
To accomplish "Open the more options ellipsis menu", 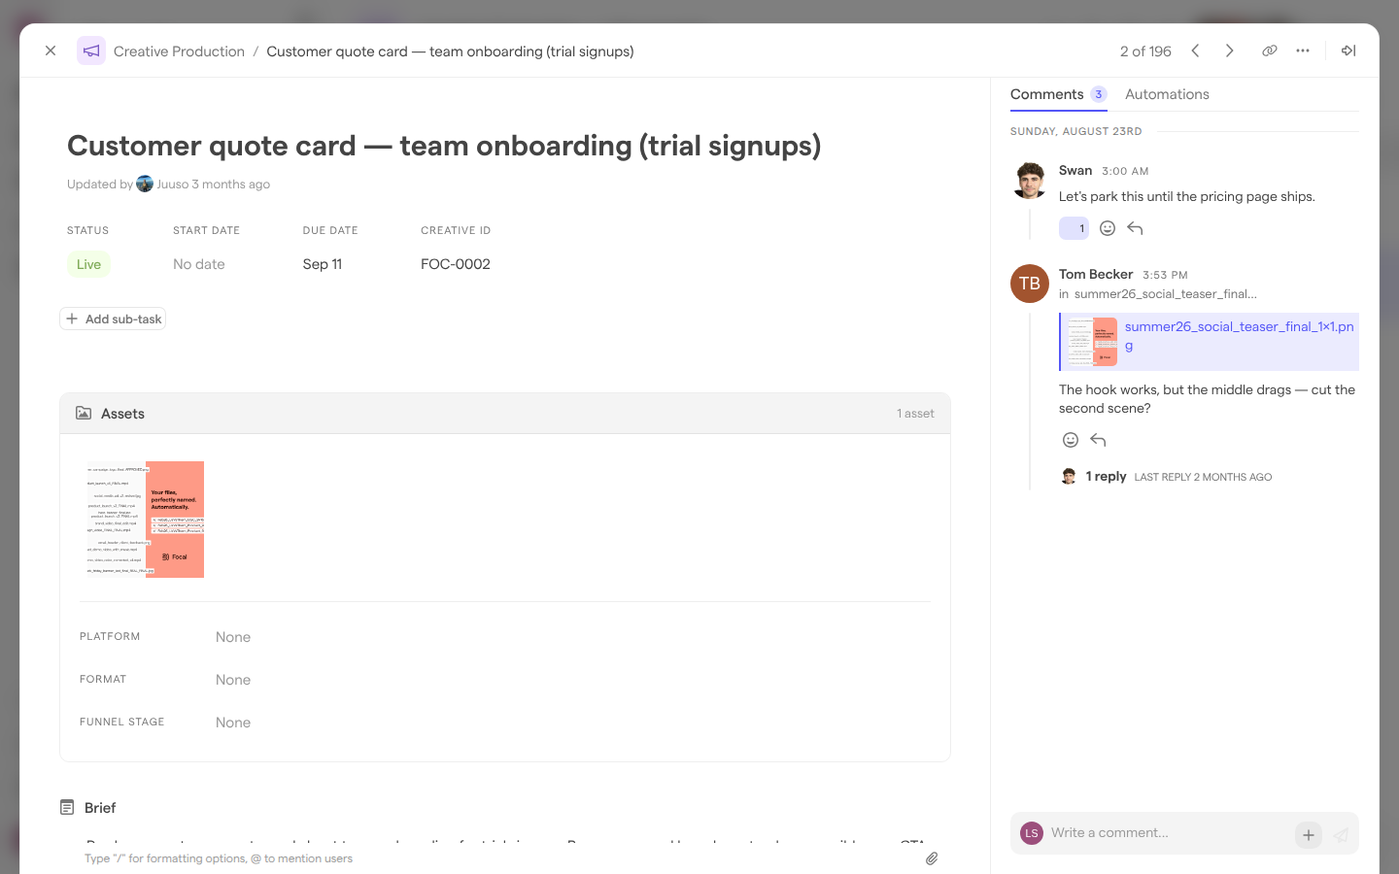I will pyautogui.click(x=1303, y=50).
